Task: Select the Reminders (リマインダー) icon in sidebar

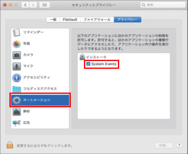Action: [16, 32]
